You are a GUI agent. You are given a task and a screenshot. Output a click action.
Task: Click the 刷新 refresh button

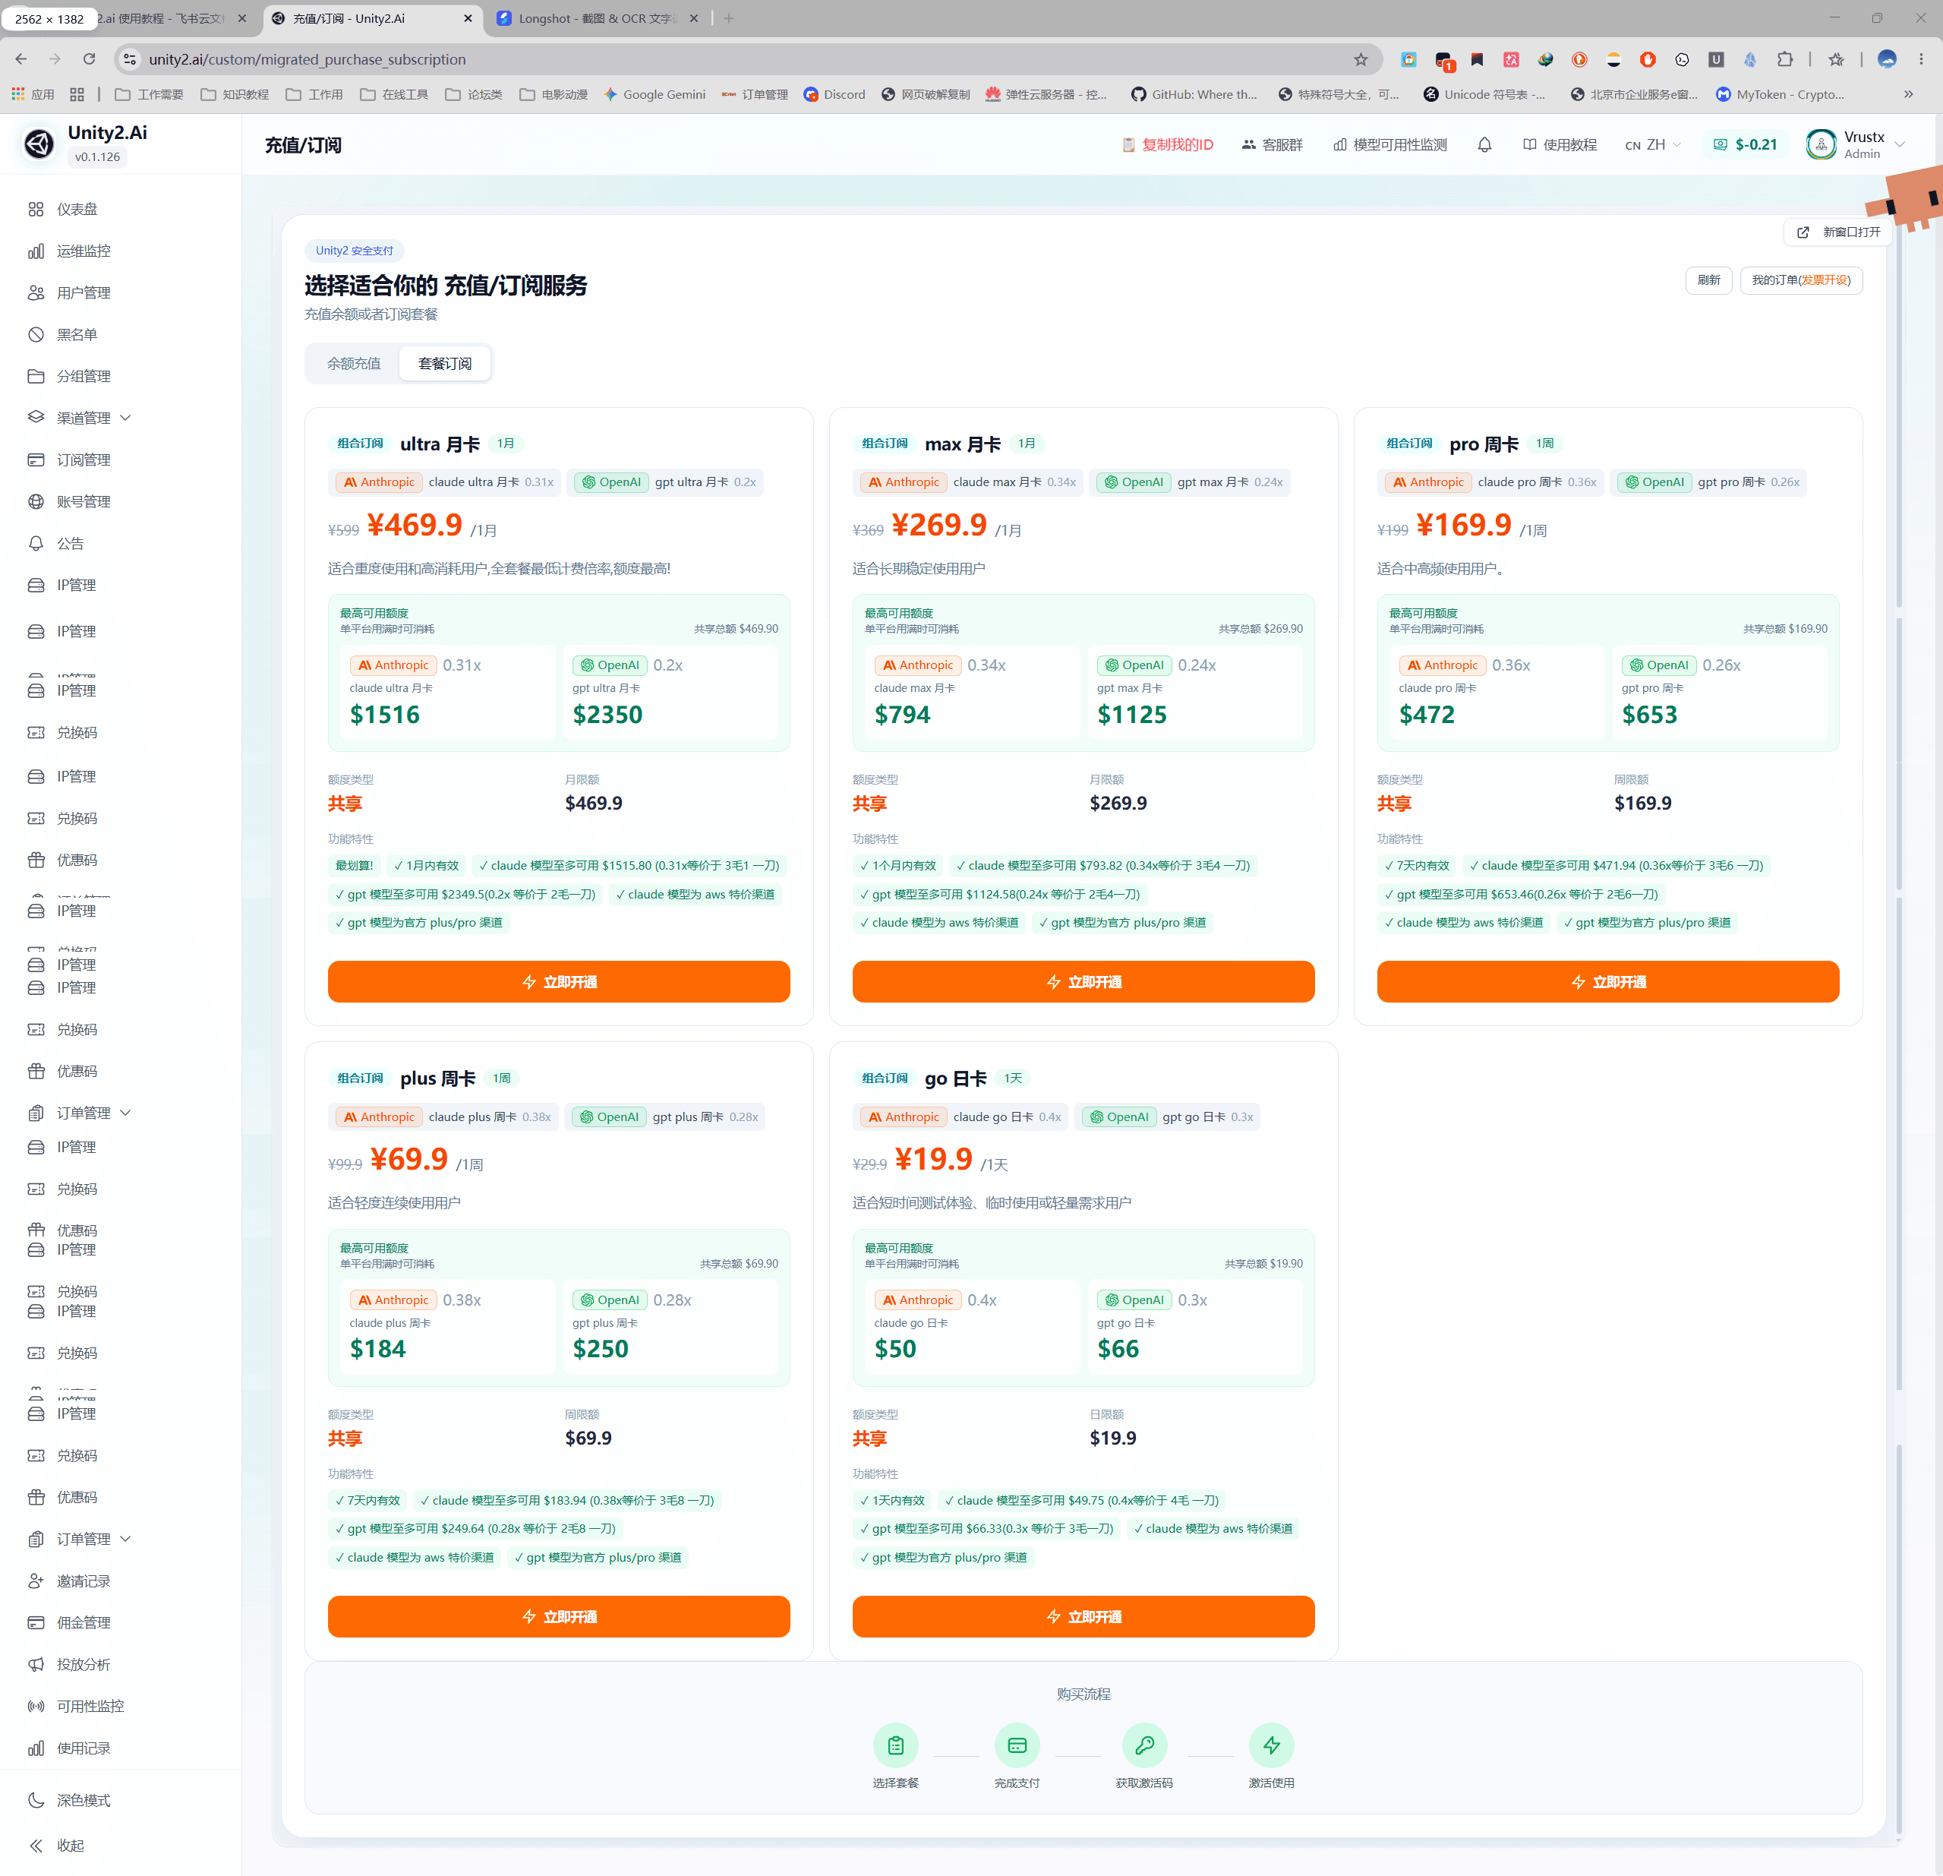pos(1708,280)
